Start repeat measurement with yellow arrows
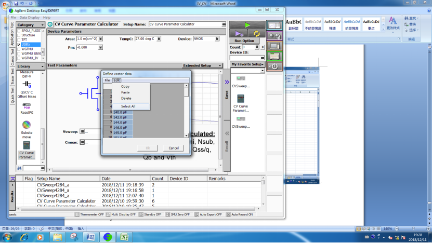The width and height of the screenshot is (432, 243). tap(256, 34)
